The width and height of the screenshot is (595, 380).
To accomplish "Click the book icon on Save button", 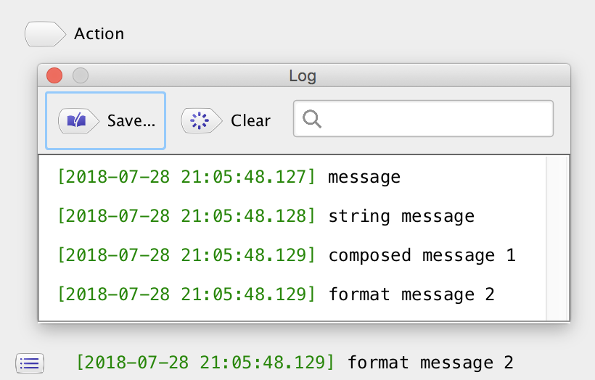I will 76,120.
